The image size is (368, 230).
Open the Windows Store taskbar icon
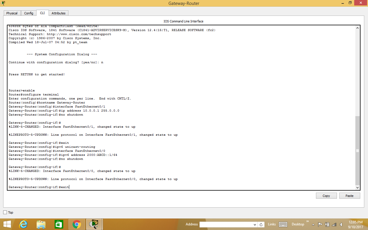59,224
